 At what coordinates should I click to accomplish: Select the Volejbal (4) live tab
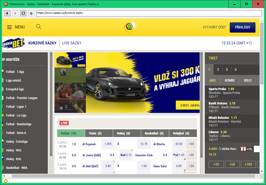coord(183,133)
